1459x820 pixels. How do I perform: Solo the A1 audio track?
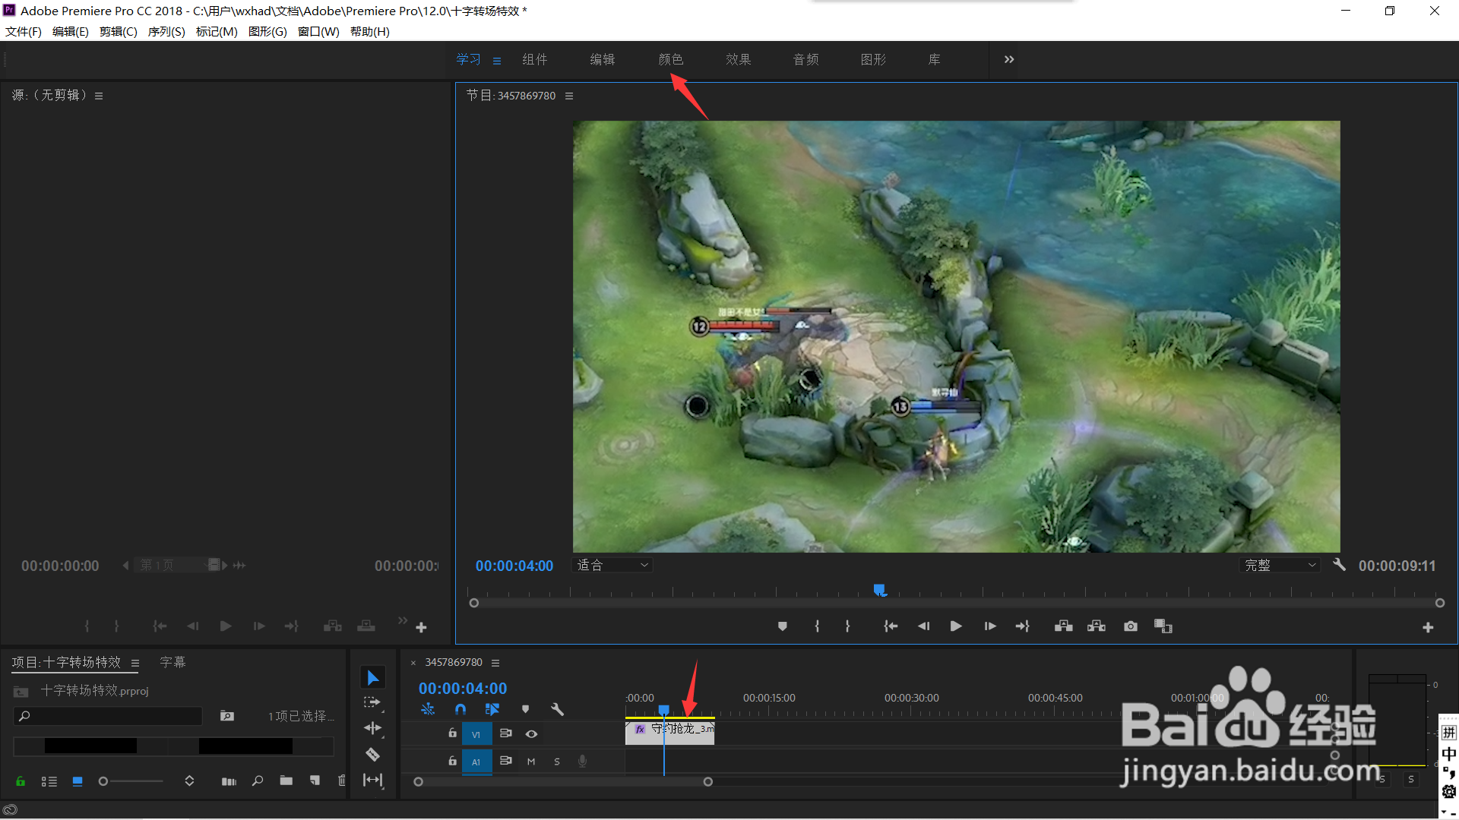[557, 761]
